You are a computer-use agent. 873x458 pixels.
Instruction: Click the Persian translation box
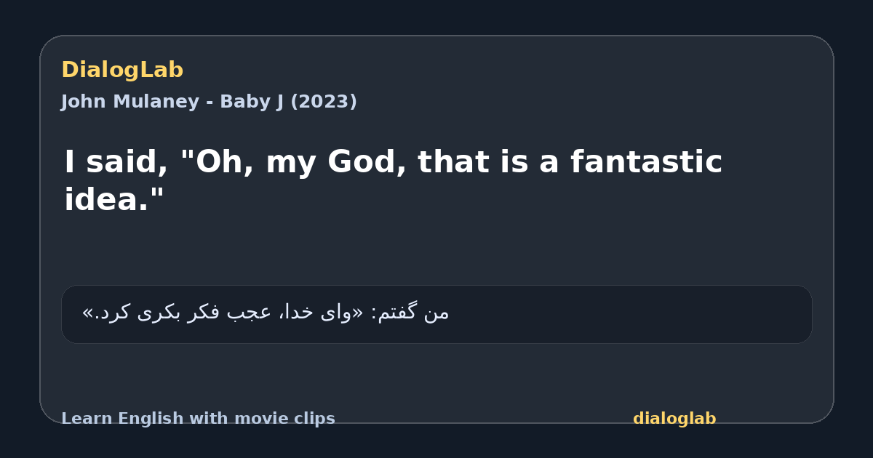pyautogui.click(x=436, y=314)
